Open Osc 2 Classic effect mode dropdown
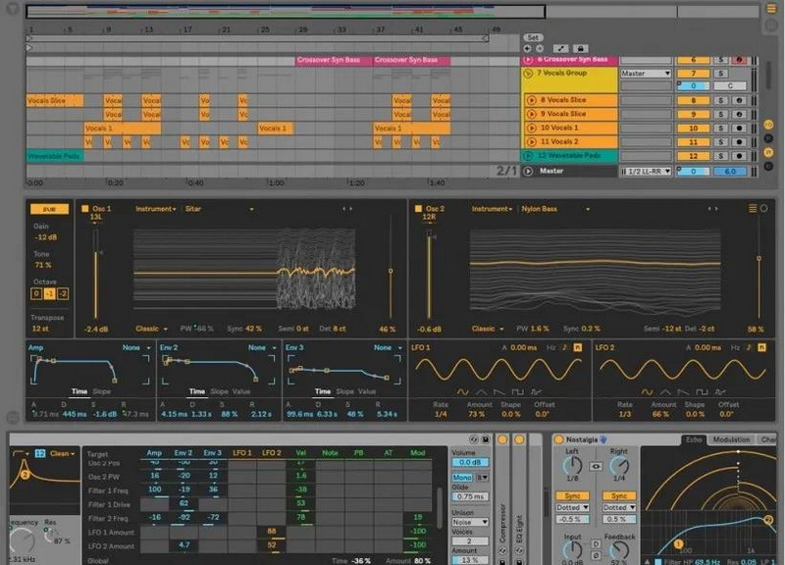This screenshot has width=785, height=565. pos(488,329)
